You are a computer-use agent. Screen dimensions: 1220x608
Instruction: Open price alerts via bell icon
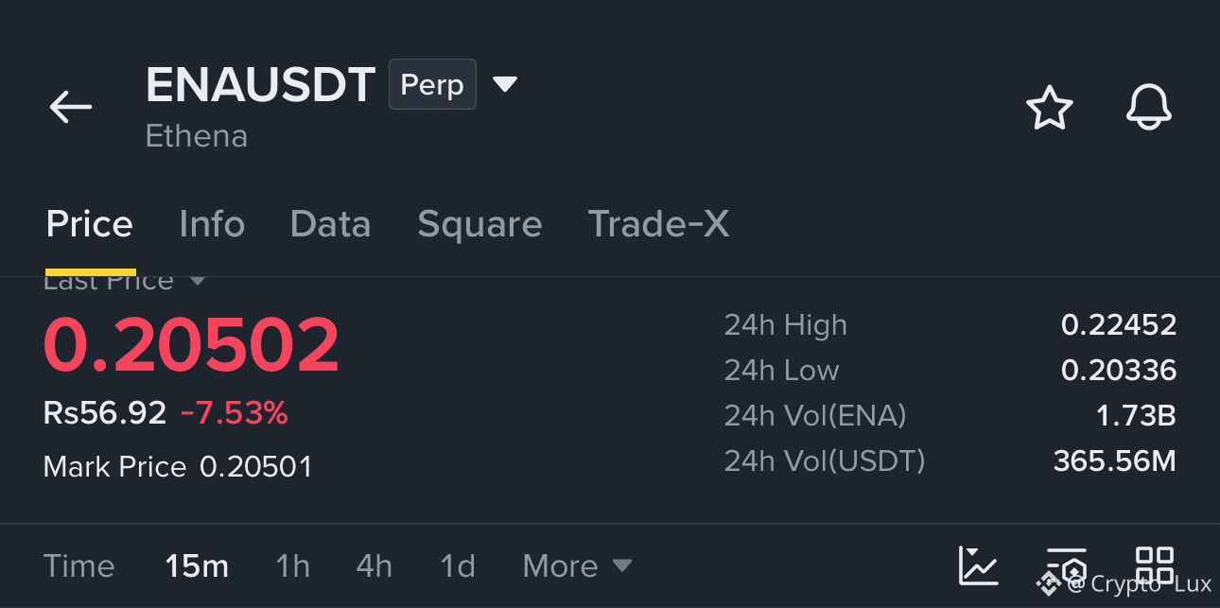pos(1149,108)
